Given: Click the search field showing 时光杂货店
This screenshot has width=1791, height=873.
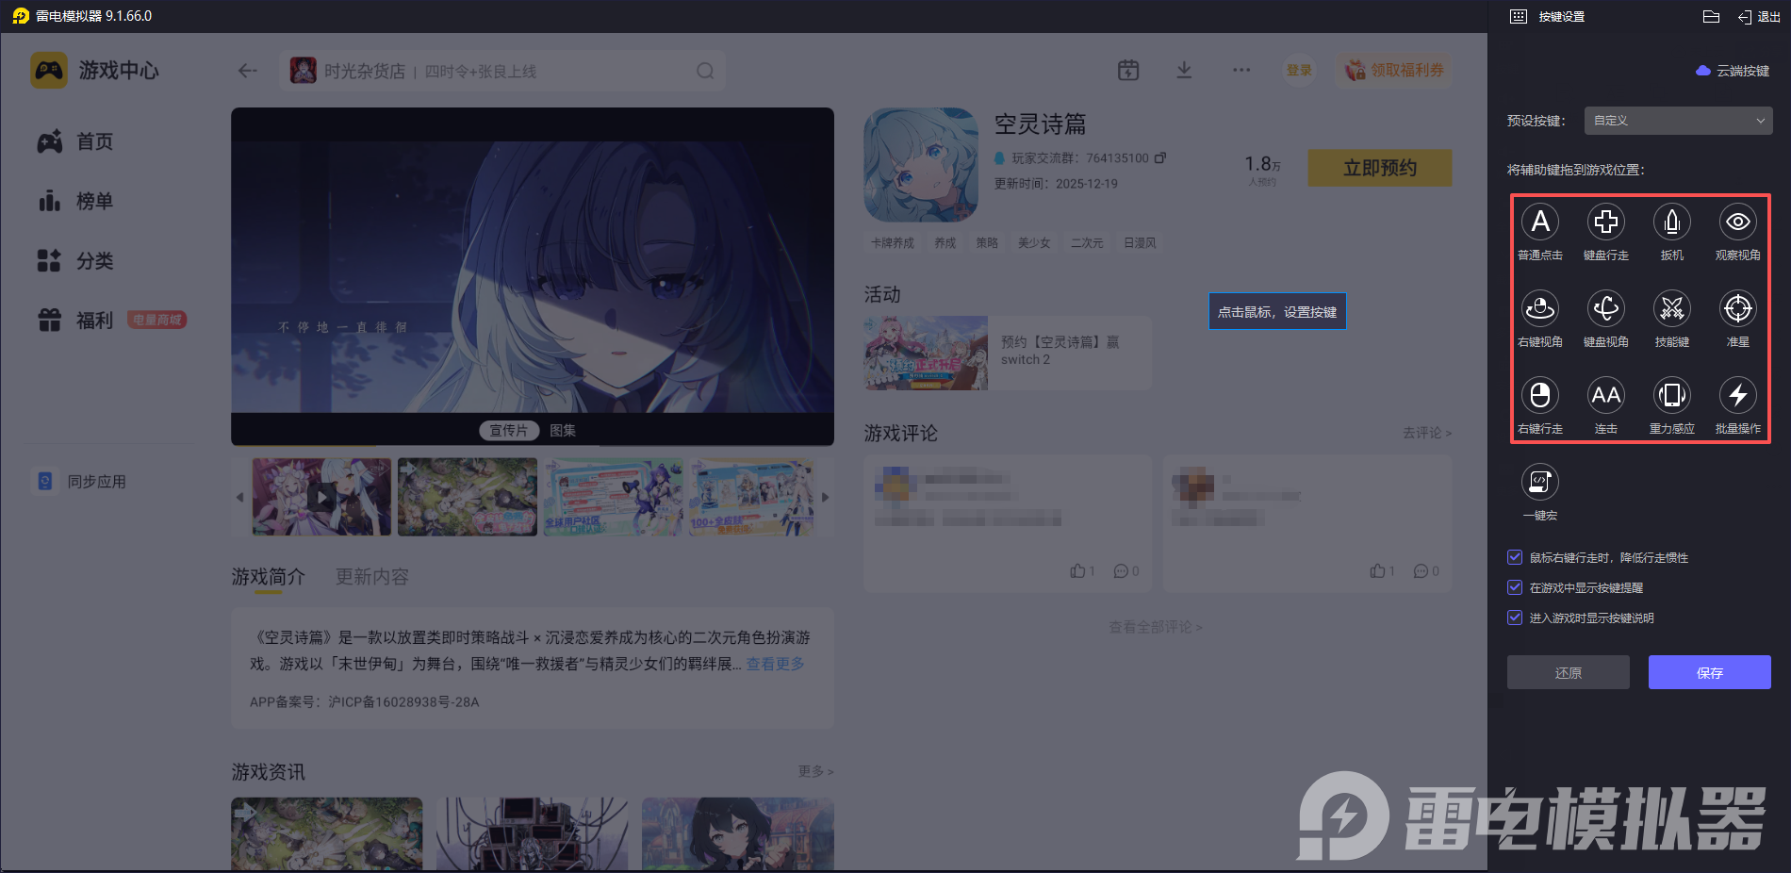Looking at the screenshot, I should 502,71.
